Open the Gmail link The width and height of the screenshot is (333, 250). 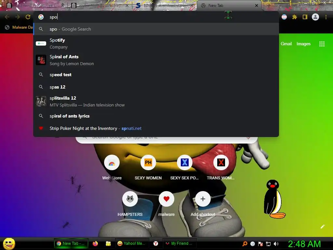286,44
